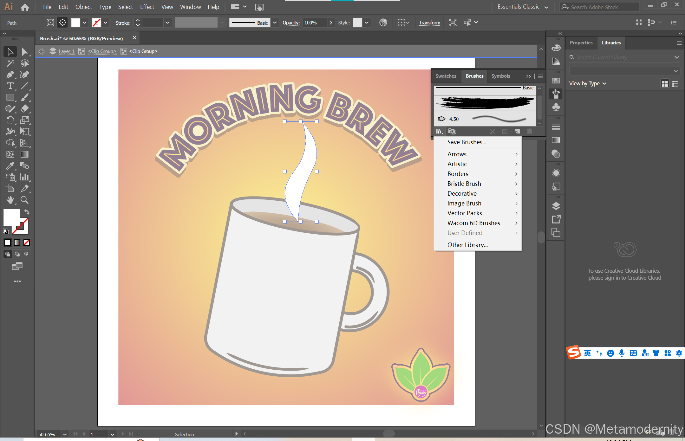The height and width of the screenshot is (441, 685).
Task: Click the Transform link
Action: [x=429, y=23]
